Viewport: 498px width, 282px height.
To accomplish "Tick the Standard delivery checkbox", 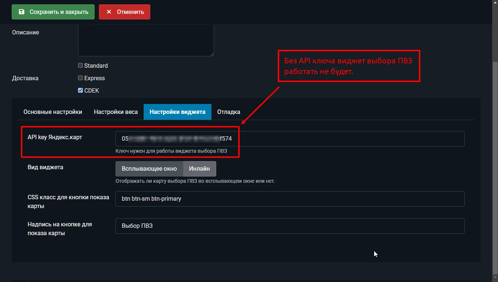I will (x=81, y=66).
